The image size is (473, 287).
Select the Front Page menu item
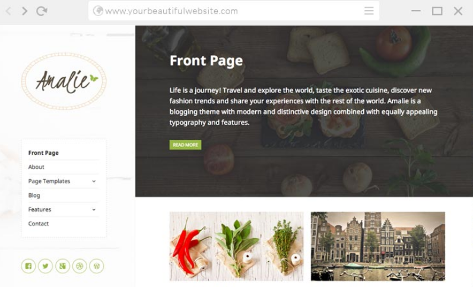click(43, 153)
